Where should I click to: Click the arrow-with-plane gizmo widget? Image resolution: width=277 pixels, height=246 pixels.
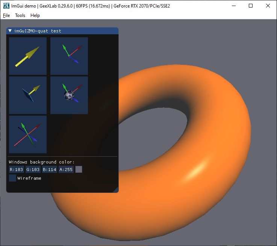point(28,95)
